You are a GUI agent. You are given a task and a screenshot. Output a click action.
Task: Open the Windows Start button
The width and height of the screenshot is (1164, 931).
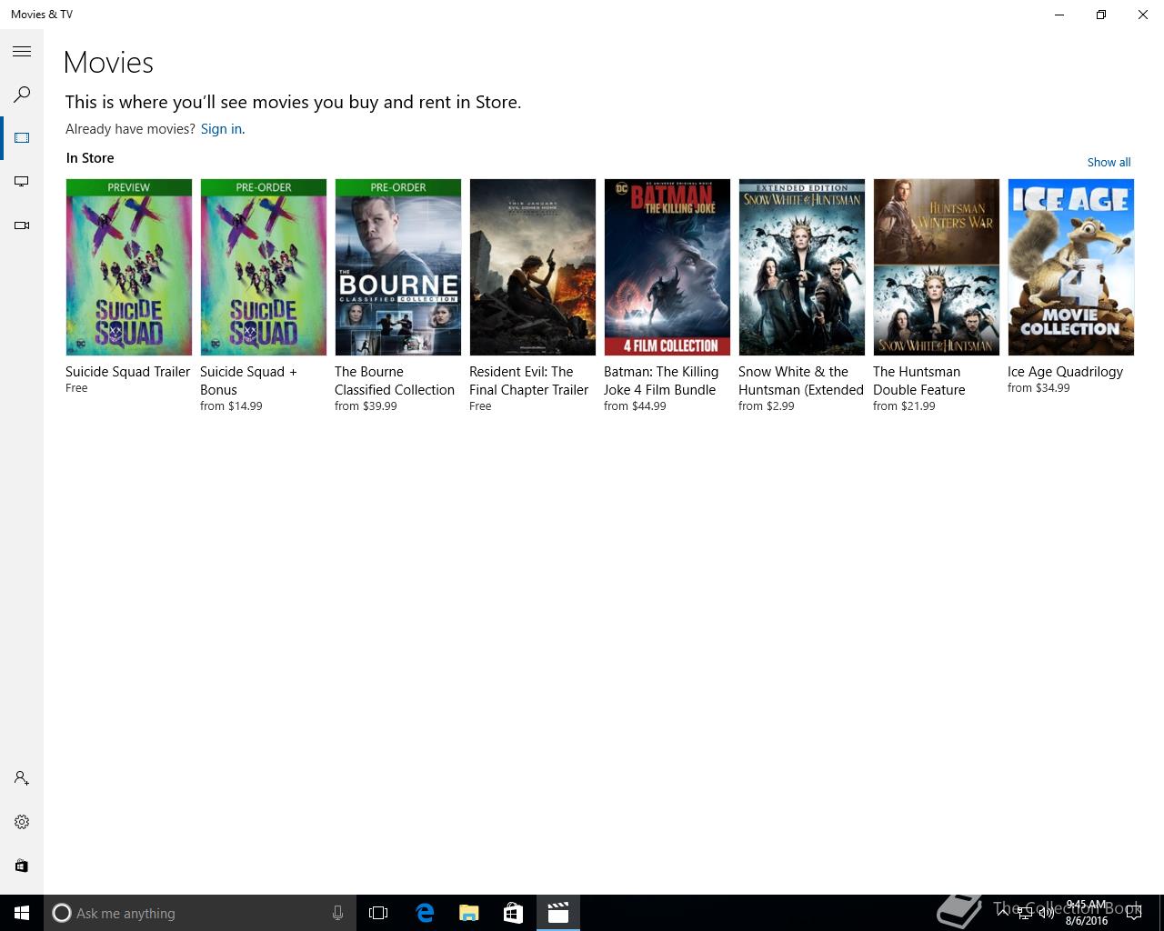(x=22, y=913)
